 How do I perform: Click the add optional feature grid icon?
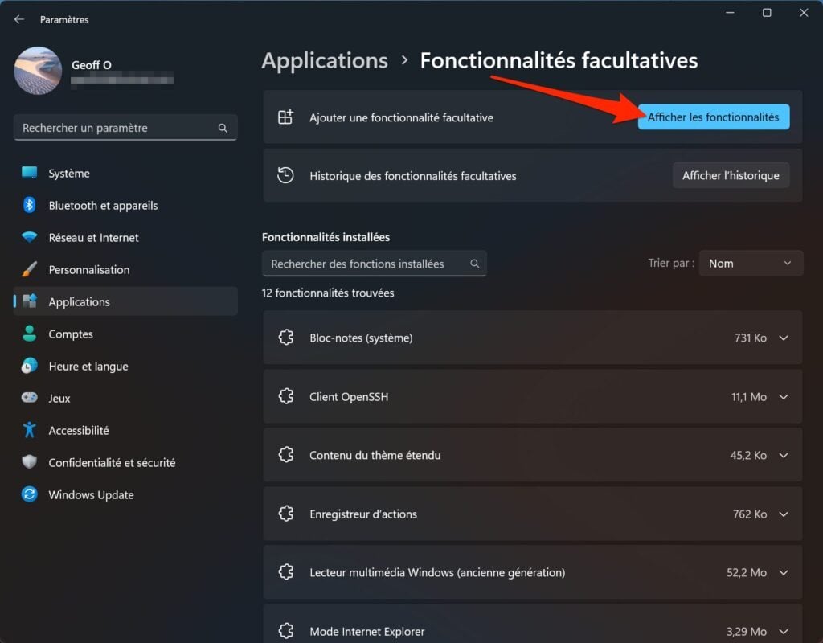point(285,117)
